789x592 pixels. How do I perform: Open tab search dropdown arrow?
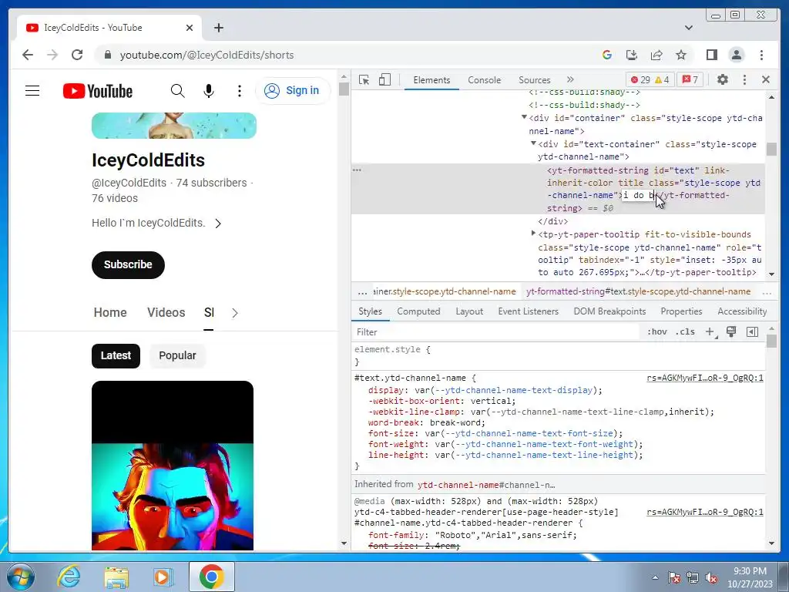688,28
